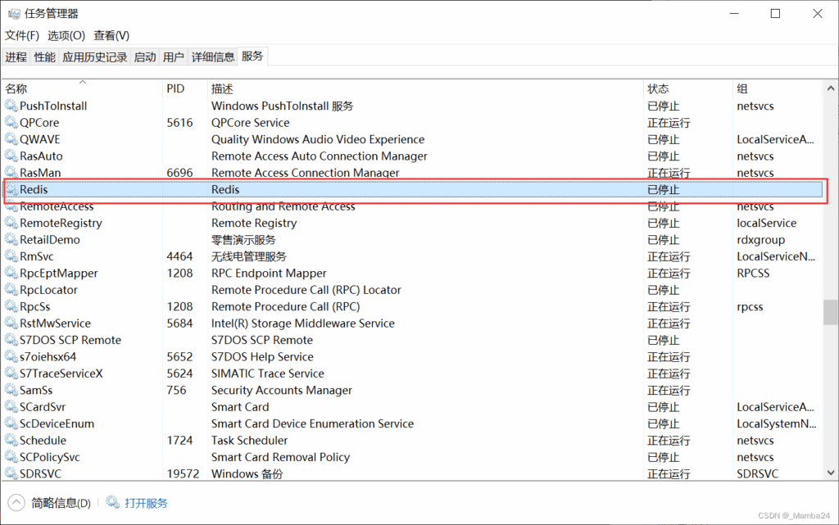Sort services by 状态 column header
The image size is (839, 525).
click(x=658, y=88)
